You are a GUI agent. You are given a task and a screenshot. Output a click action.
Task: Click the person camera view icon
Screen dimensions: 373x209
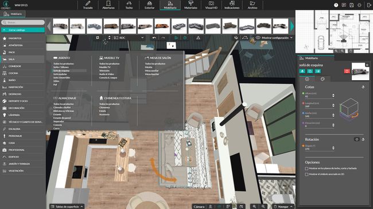[x=210, y=207]
